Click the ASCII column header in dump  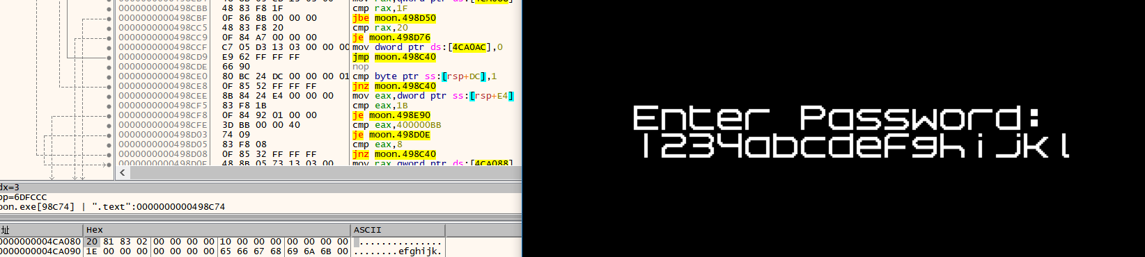tap(367, 230)
